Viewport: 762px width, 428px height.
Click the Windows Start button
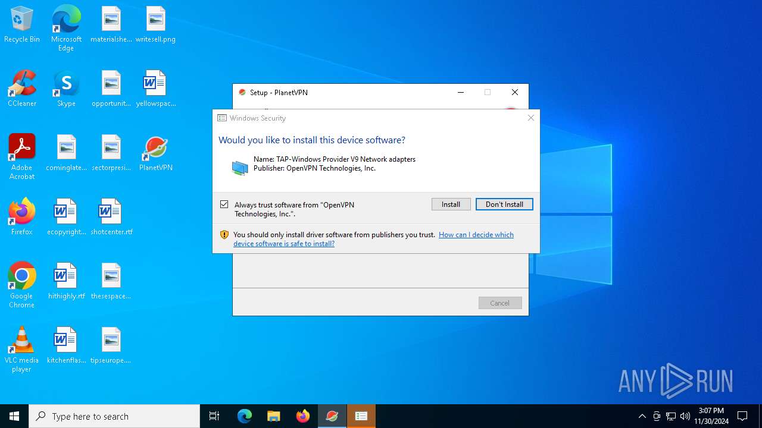click(14, 416)
